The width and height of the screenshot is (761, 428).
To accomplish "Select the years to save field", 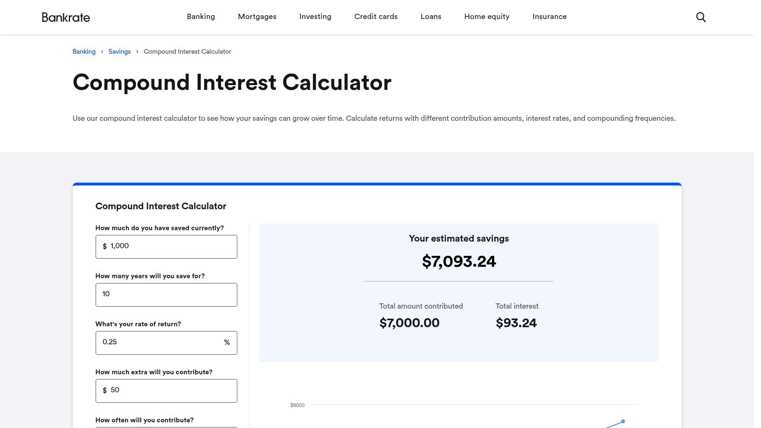I will pyautogui.click(x=166, y=294).
